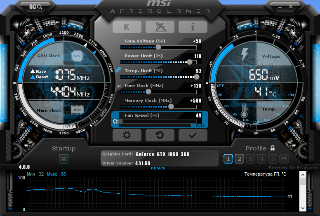Click Core Voltage value +50
320x216 pixels.
pyautogui.click(x=197, y=41)
